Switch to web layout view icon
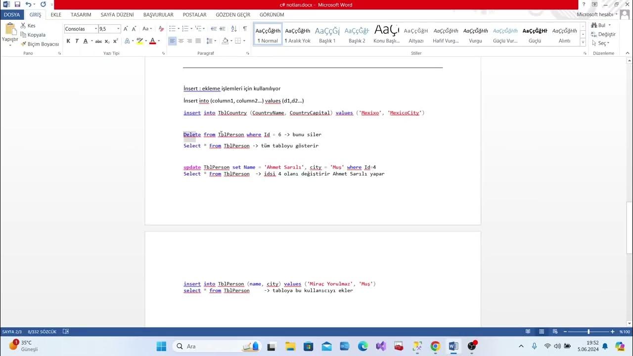 point(554,332)
